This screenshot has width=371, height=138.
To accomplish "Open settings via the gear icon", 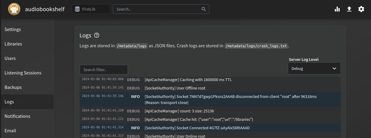I will coord(361,9).
